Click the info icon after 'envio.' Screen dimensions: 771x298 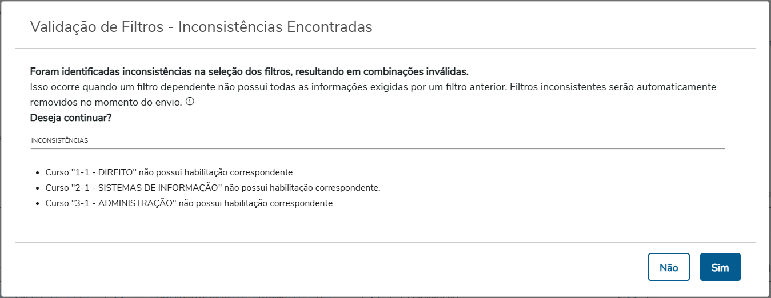point(190,102)
